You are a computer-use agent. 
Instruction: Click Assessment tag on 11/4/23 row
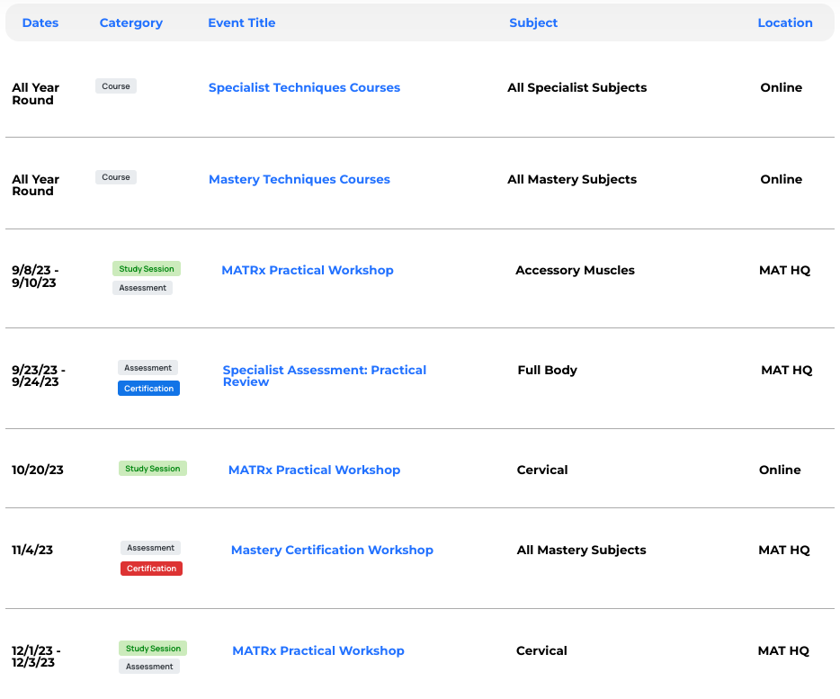tap(150, 548)
